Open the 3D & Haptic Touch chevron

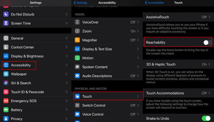(x=209, y=64)
